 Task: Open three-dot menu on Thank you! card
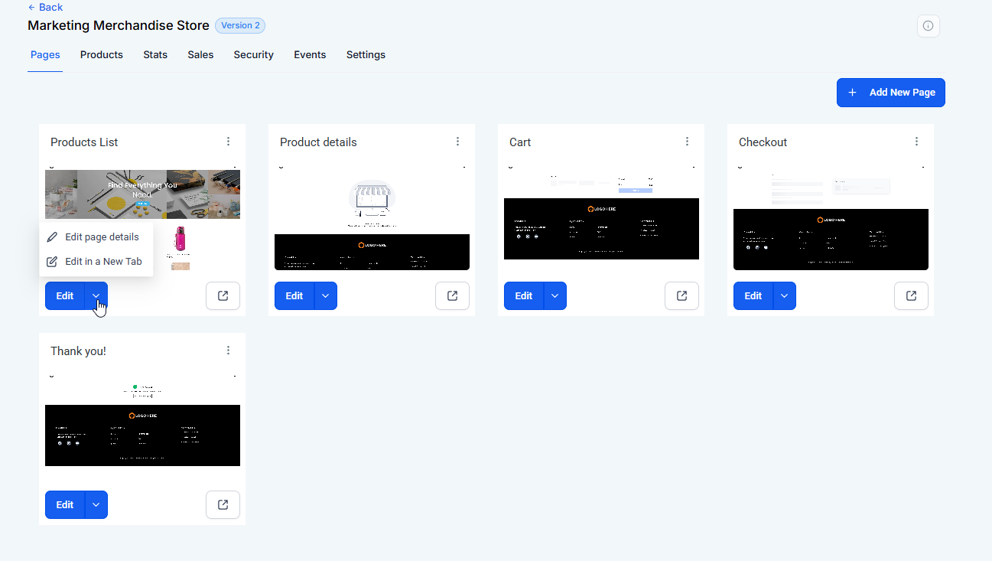pyautogui.click(x=228, y=351)
